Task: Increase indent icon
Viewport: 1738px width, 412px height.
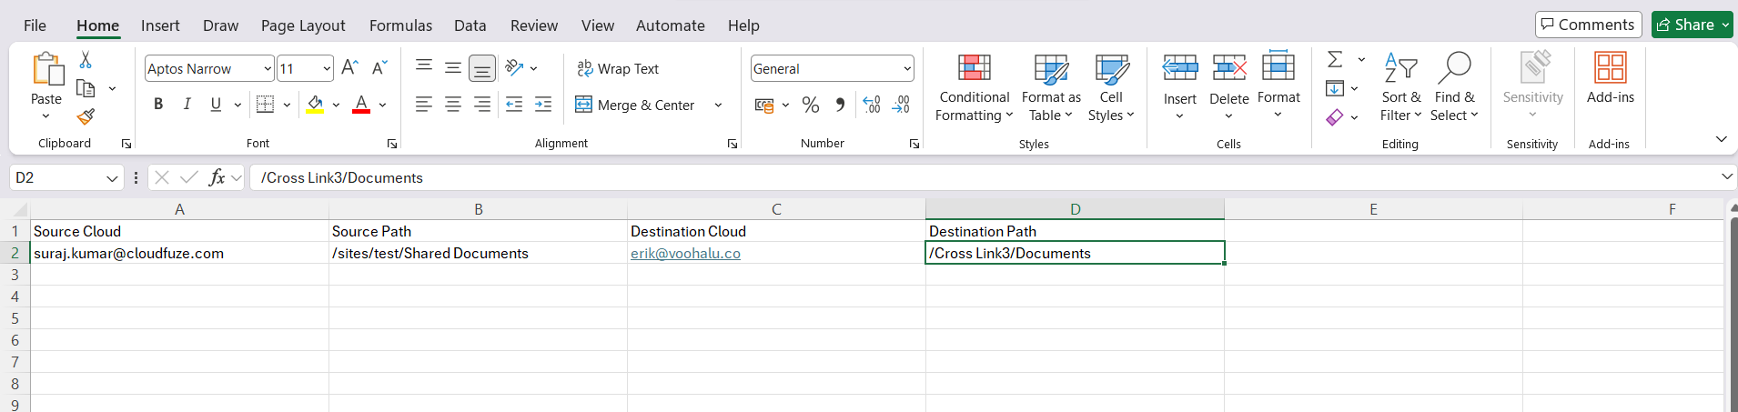Action: (543, 105)
